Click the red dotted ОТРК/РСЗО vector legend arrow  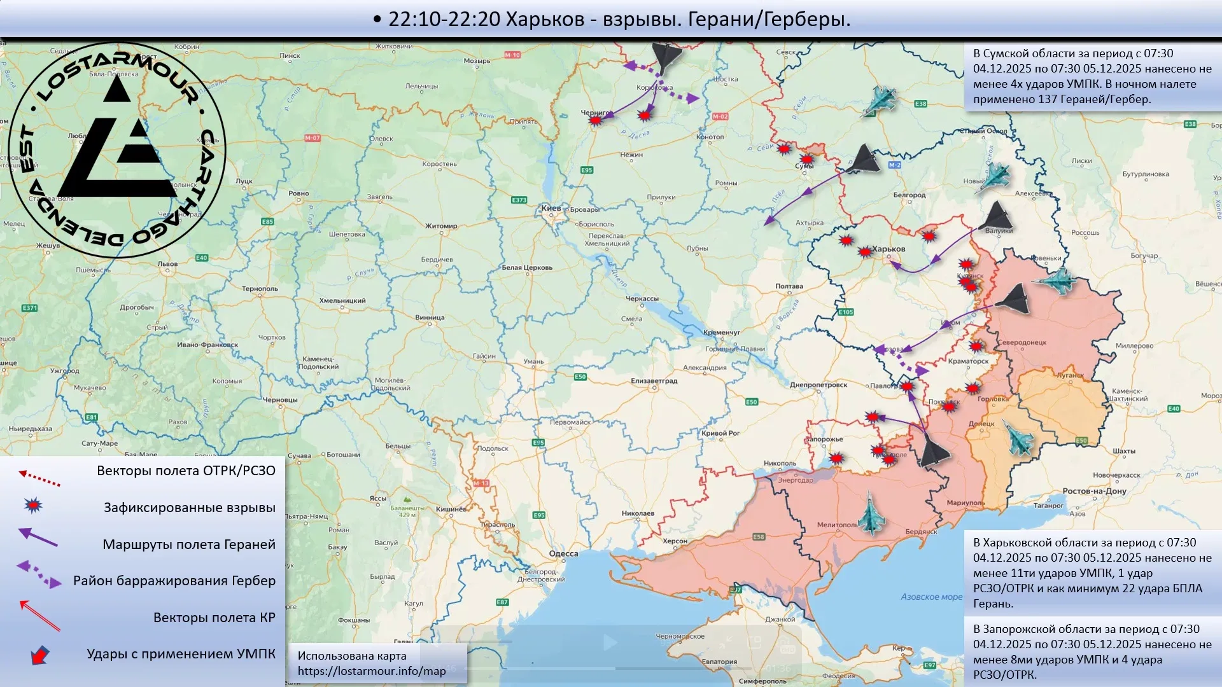click(x=39, y=477)
